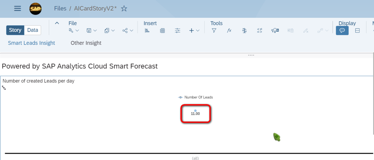Insert a chart

[147, 30]
